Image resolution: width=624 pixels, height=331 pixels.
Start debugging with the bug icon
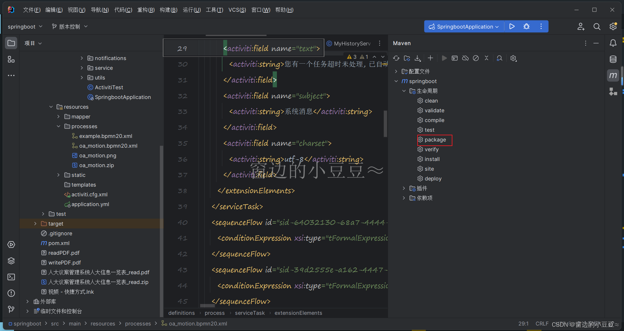(526, 27)
